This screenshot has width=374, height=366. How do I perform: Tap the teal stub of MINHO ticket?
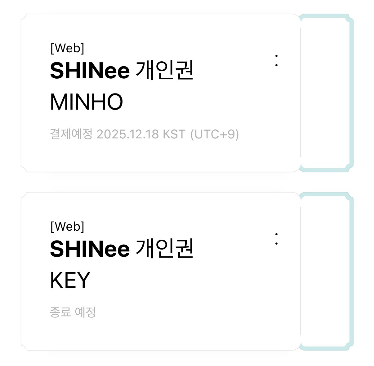coord(326,93)
